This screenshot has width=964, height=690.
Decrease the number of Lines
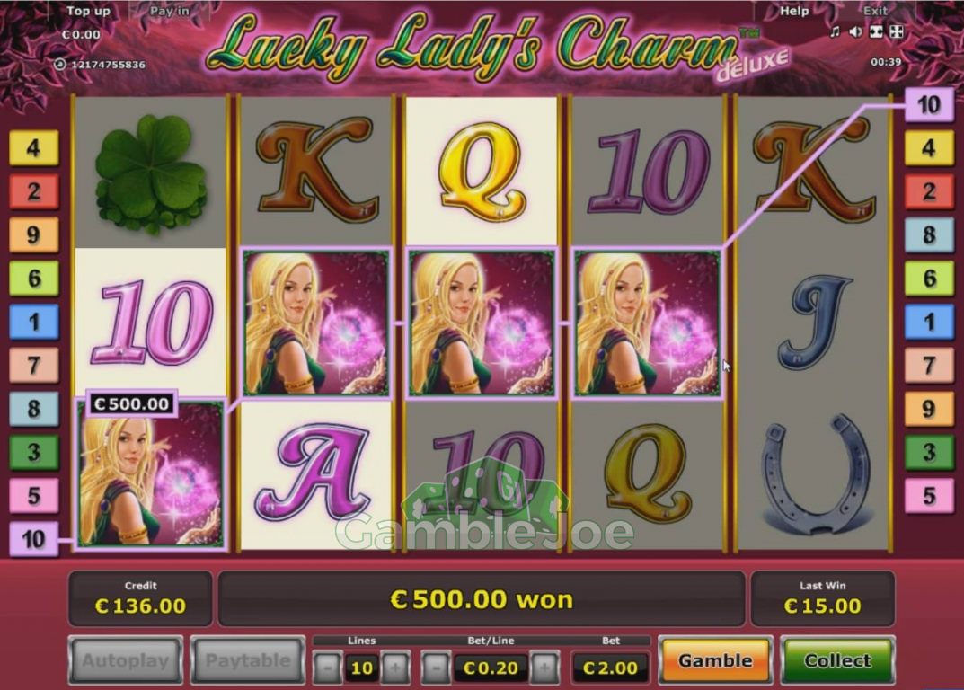(328, 668)
